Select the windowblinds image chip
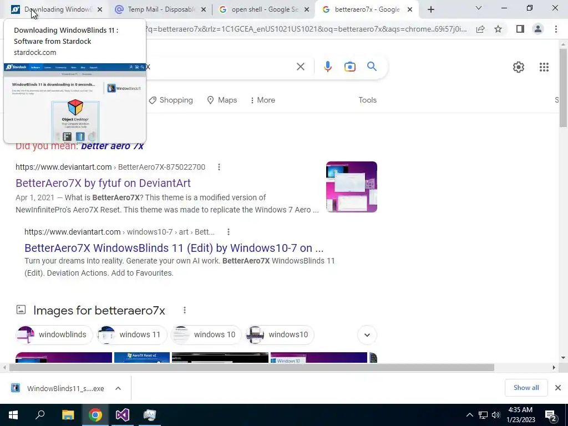Image resolution: width=568 pixels, height=426 pixels. [54, 334]
